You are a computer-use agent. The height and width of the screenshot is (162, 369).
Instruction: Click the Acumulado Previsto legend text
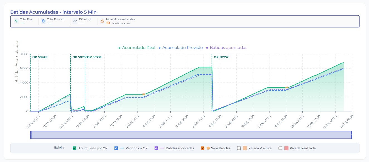tap(182, 48)
